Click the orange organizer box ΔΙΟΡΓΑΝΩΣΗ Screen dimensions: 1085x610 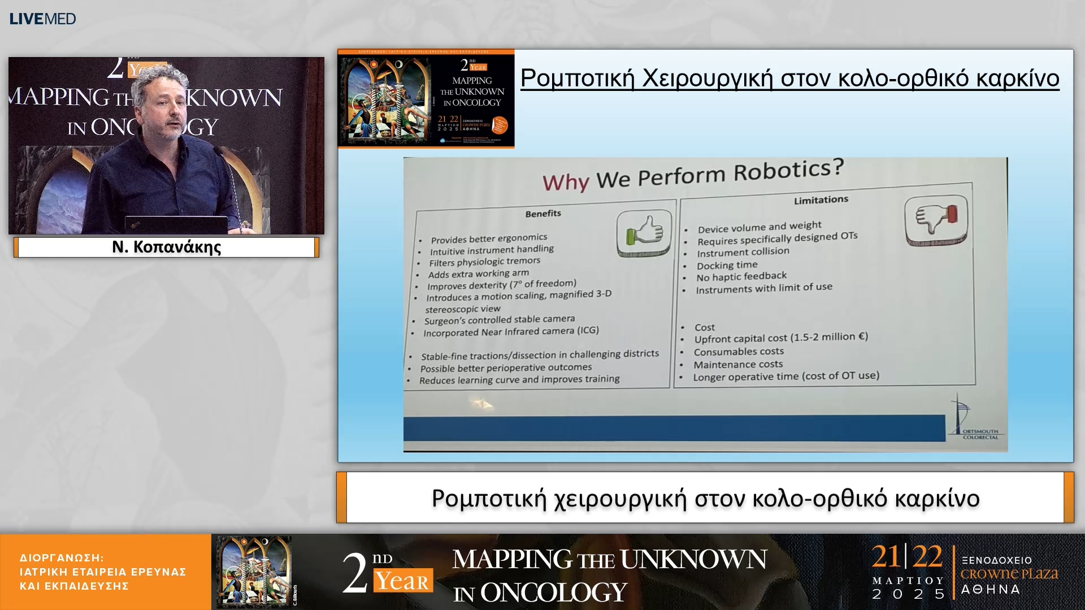click(105, 572)
